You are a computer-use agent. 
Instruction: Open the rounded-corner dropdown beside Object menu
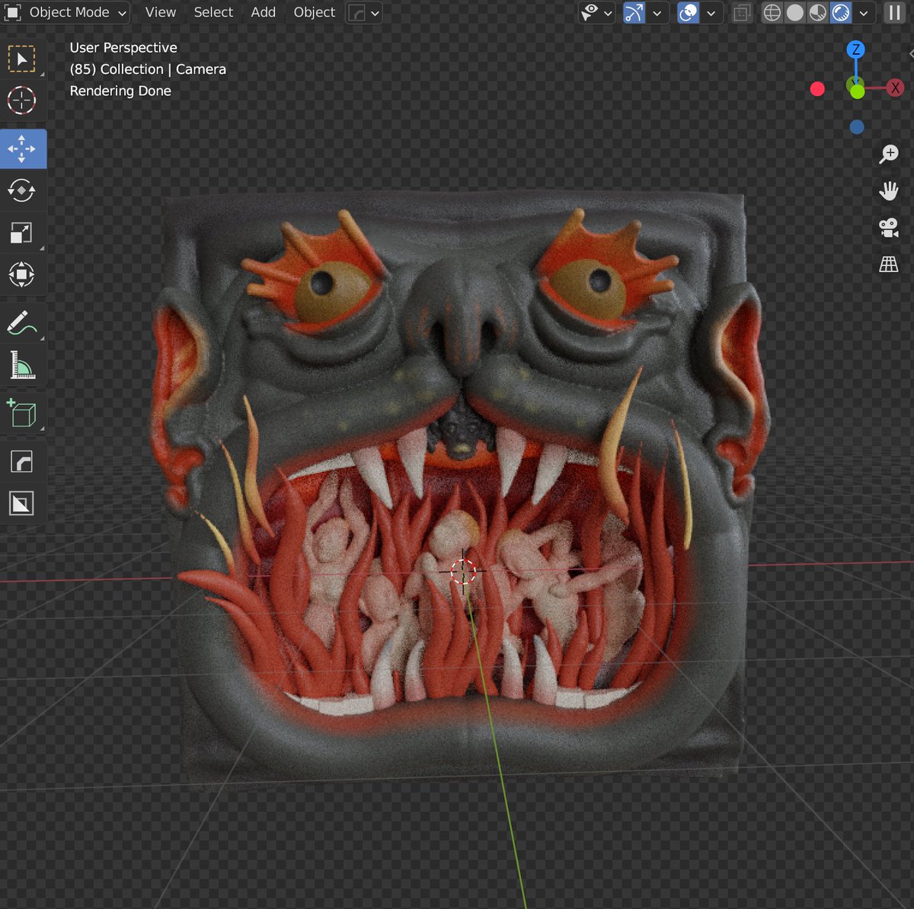(364, 13)
